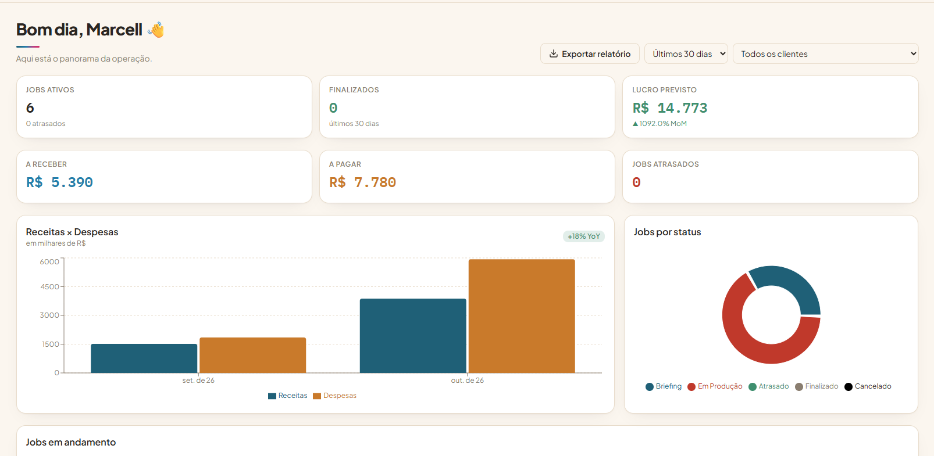Click the Receitas × Despesas chart title

click(x=72, y=232)
